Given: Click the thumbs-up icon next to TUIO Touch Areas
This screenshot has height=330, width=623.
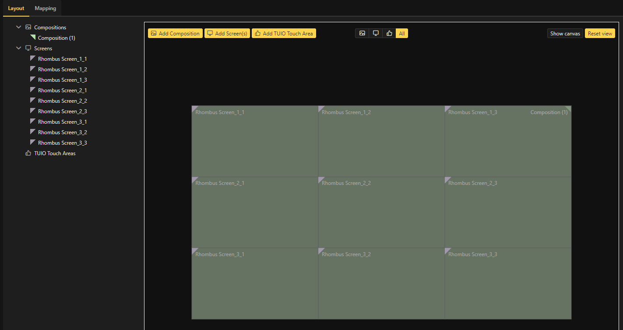Looking at the screenshot, I should (28, 153).
